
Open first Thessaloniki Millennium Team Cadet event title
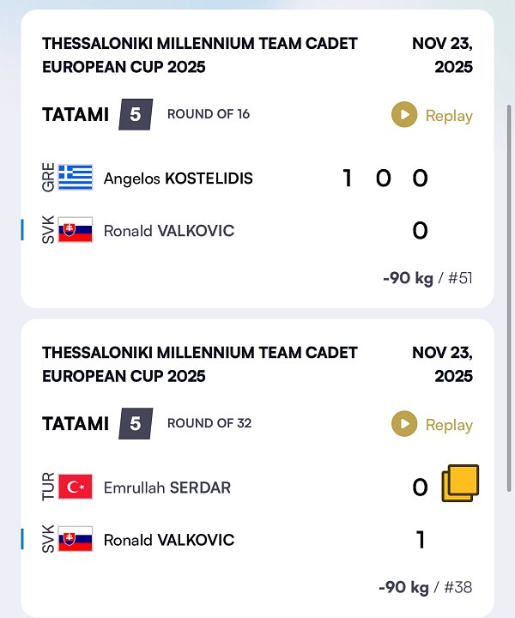pos(199,55)
